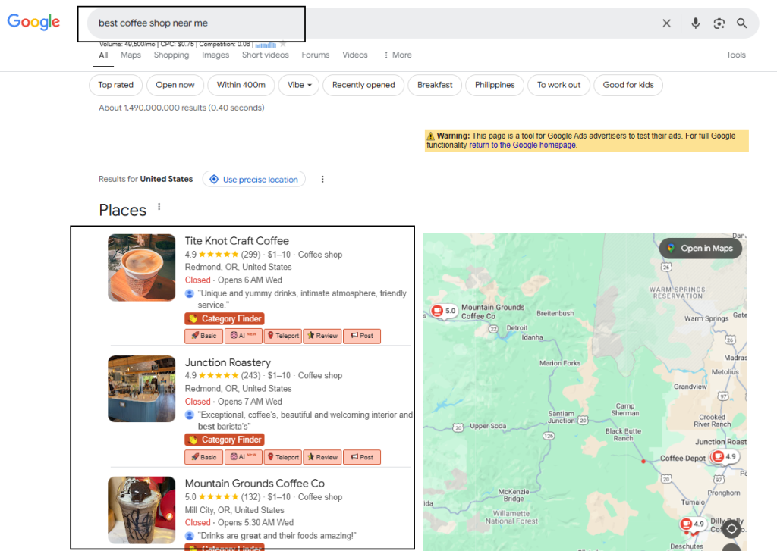Open the Maps search tab
Viewport: 777px width, 551px height.
(131, 55)
